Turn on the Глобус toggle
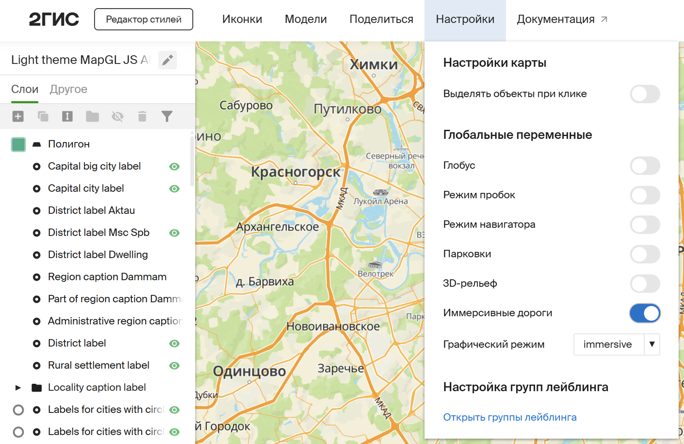Image resolution: width=684 pixels, height=444 pixels. coord(645,166)
